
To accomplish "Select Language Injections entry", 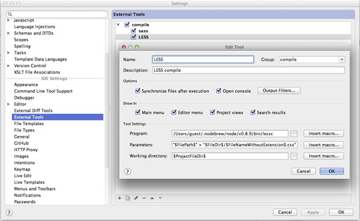I will 34,26.
